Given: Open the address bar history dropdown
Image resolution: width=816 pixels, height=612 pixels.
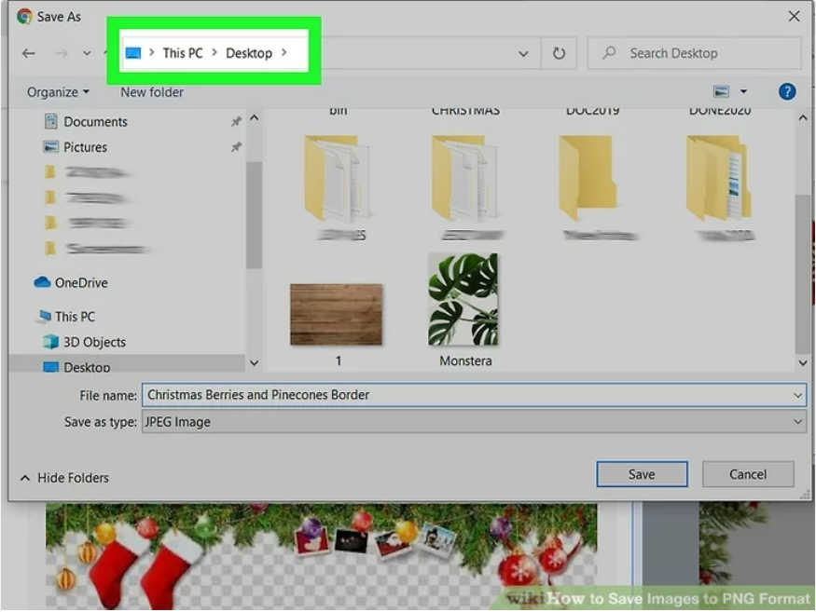Looking at the screenshot, I should (524, 54).
